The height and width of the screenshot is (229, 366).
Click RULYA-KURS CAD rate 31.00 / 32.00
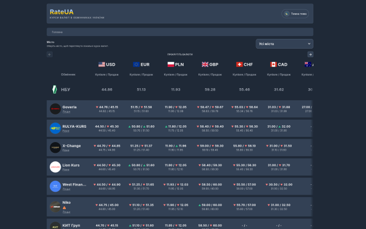tap(279, 127)
